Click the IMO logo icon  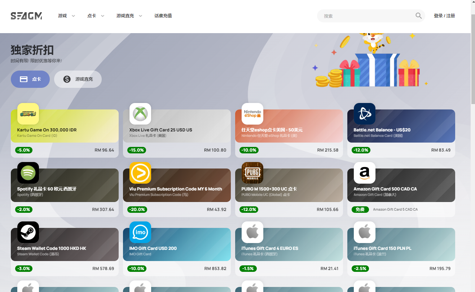140,232
